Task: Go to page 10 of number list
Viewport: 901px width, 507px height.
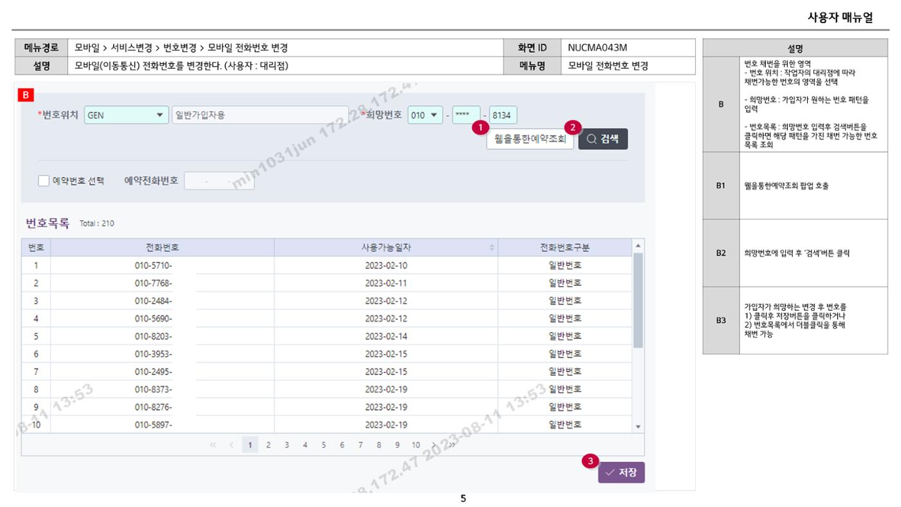Action: (416, 445)
